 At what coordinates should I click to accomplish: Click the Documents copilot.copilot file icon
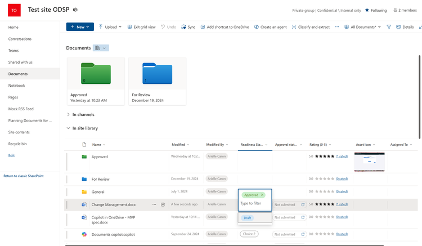point(84,234)
